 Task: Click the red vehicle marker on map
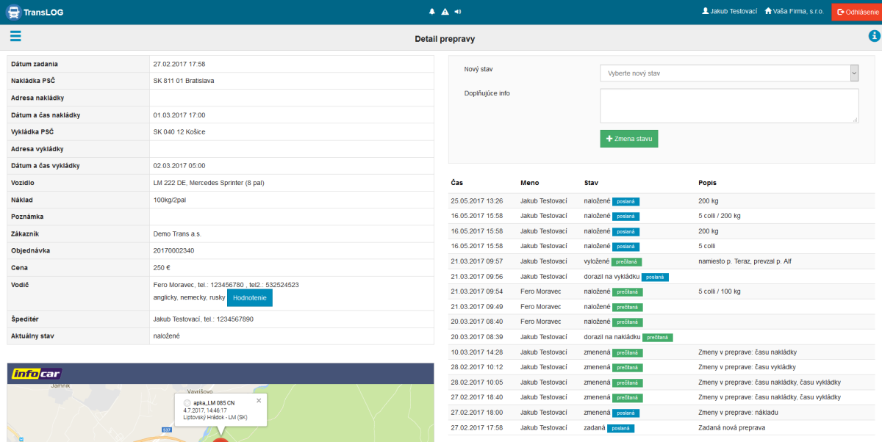[x=220, y=438]
